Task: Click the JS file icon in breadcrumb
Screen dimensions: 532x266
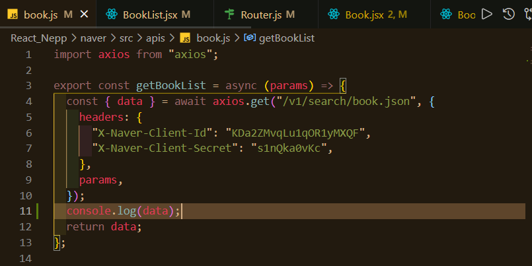Action: 185,38
